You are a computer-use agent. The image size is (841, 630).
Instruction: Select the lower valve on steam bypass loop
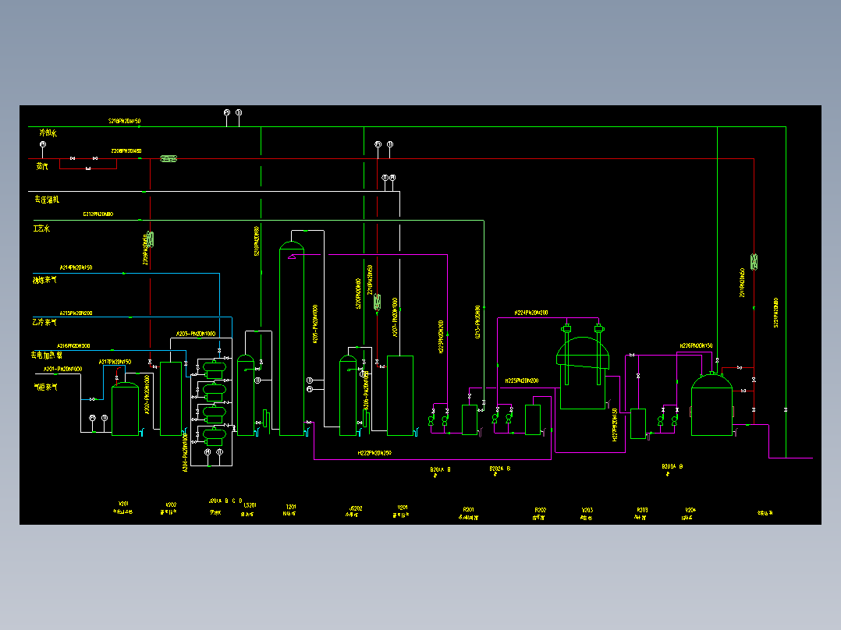tap(88, 168)
